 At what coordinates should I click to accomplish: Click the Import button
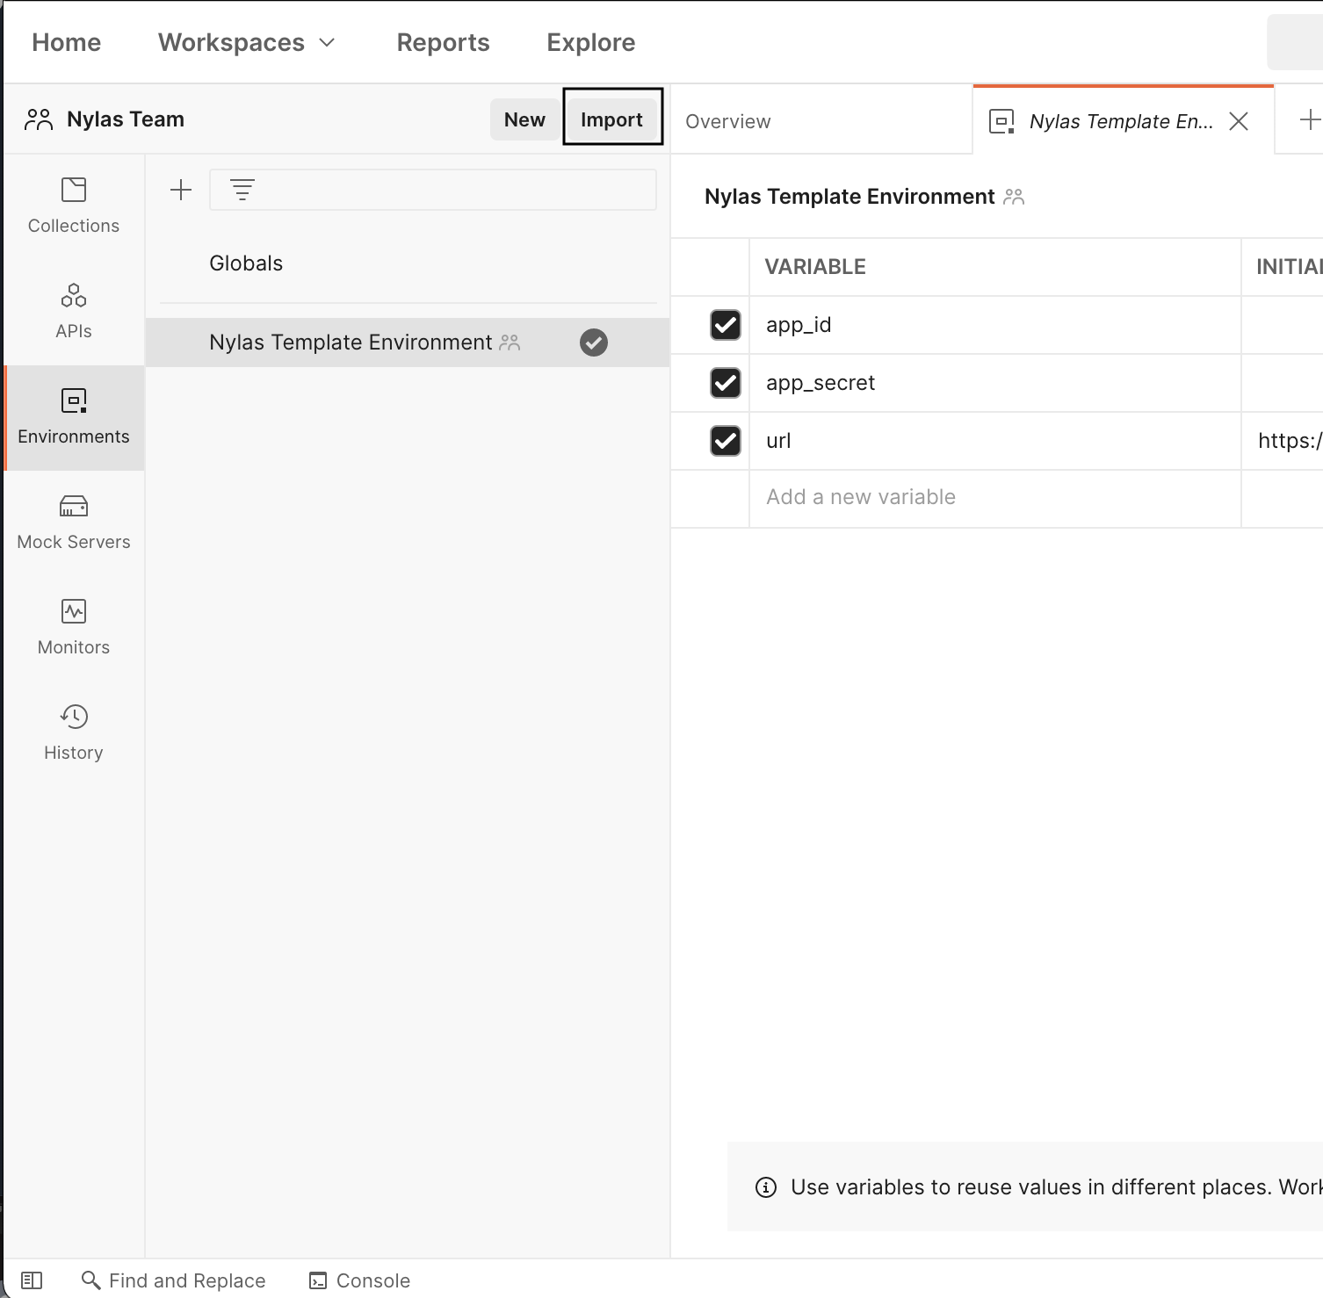click(612, 119)
